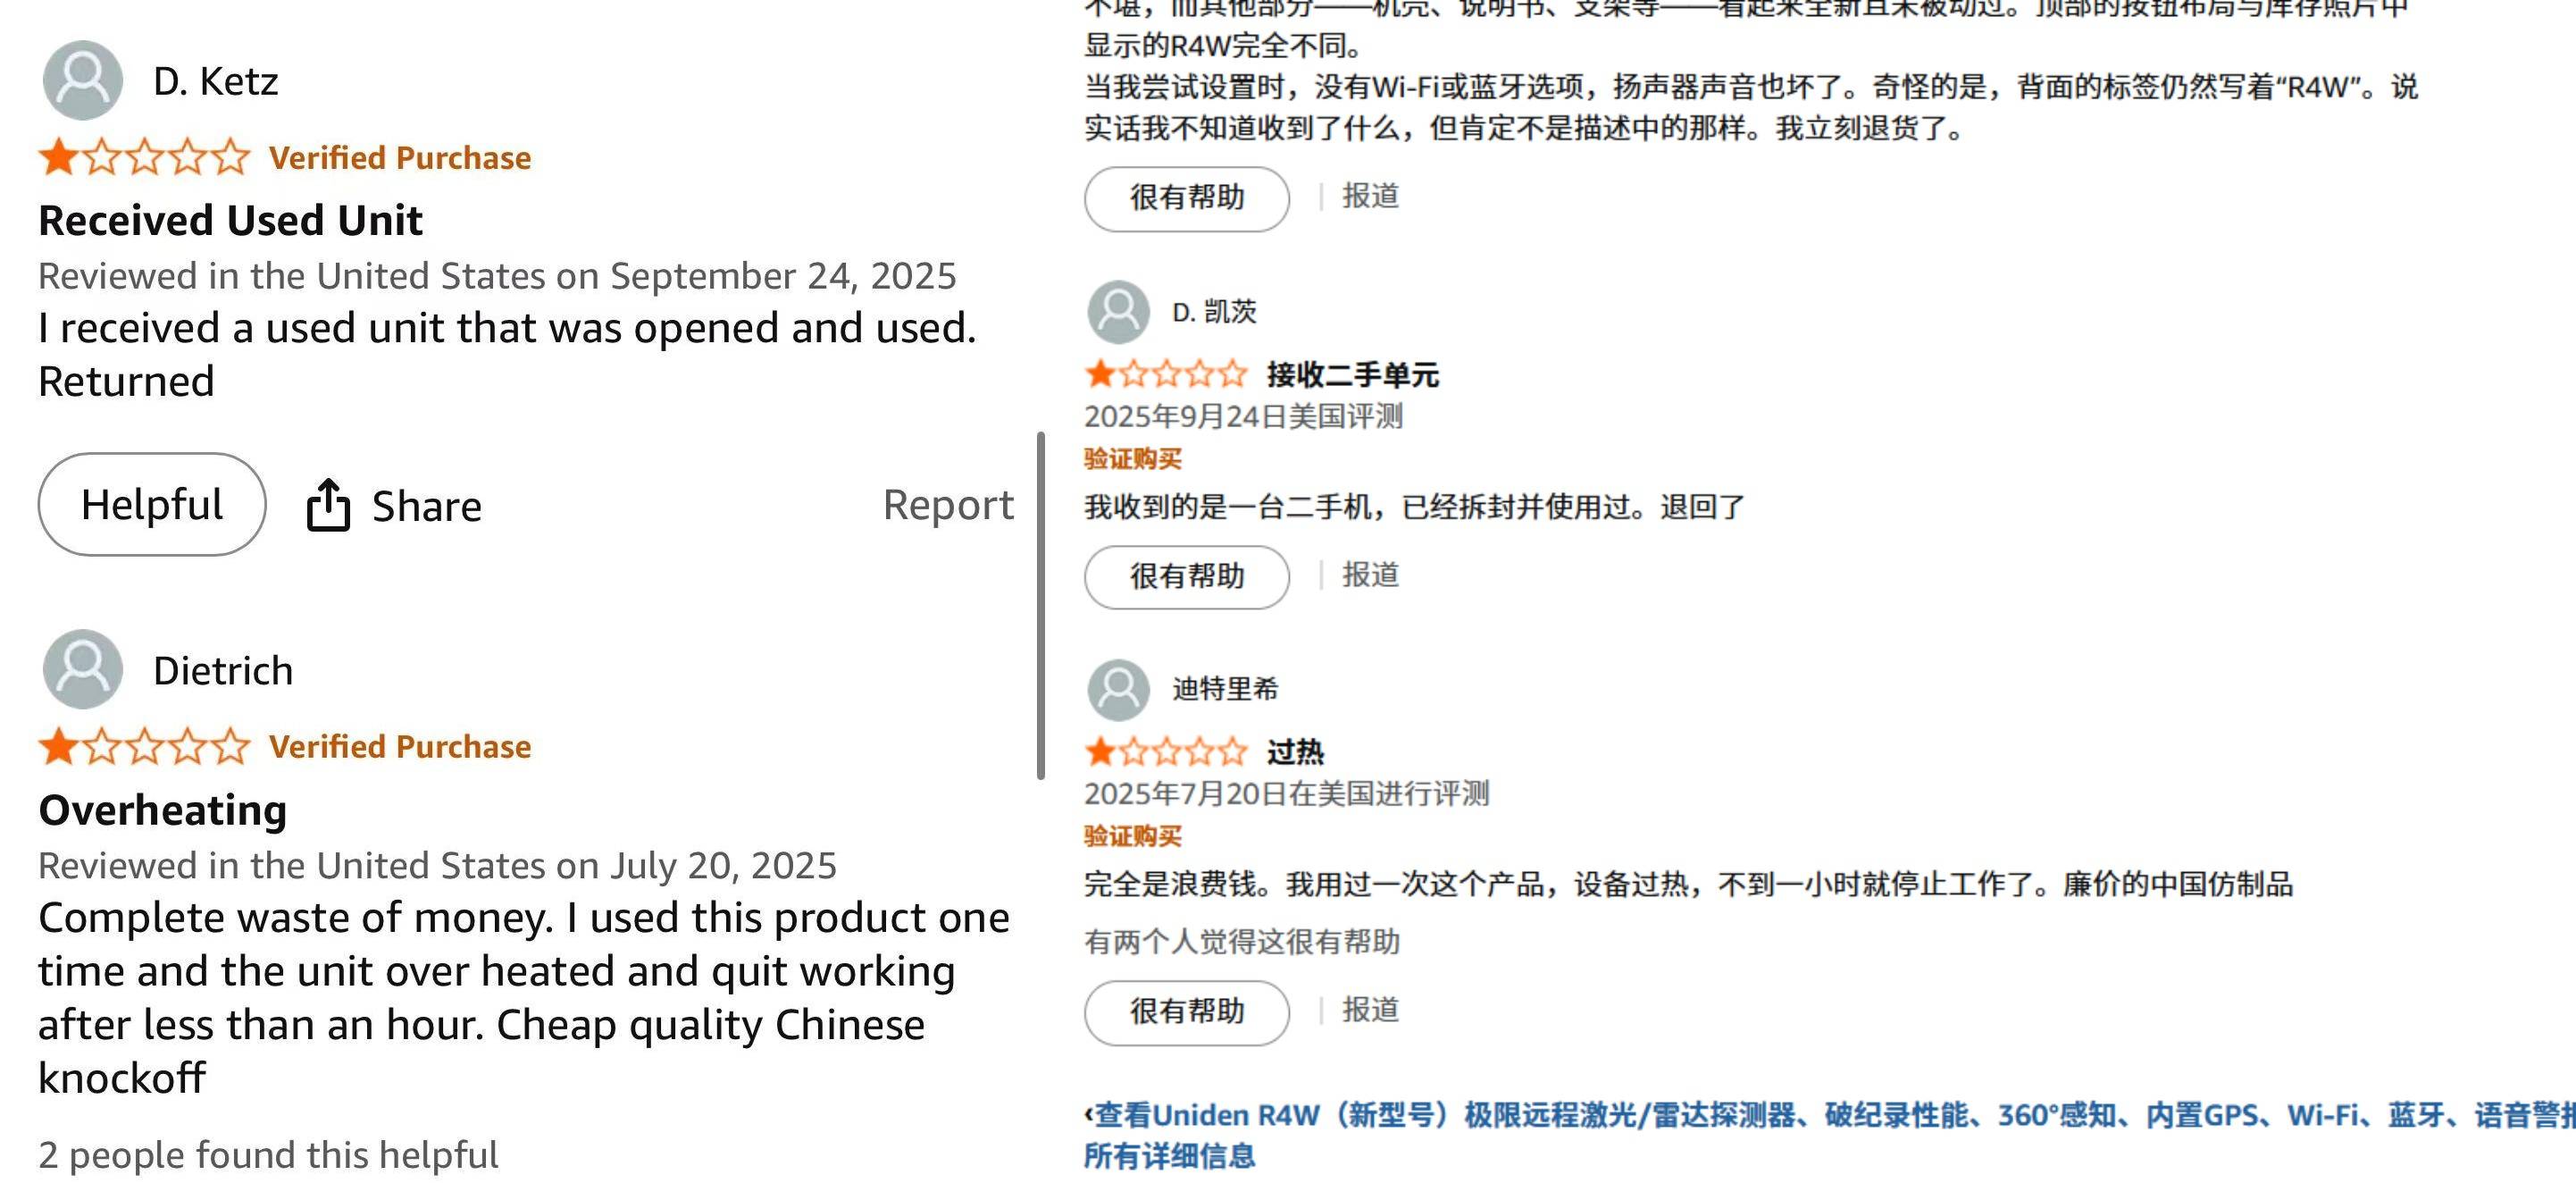Click one-star rating on Received Used Unit
The width and height of the screenshot is (2576, 1183).
coord(144,158)
